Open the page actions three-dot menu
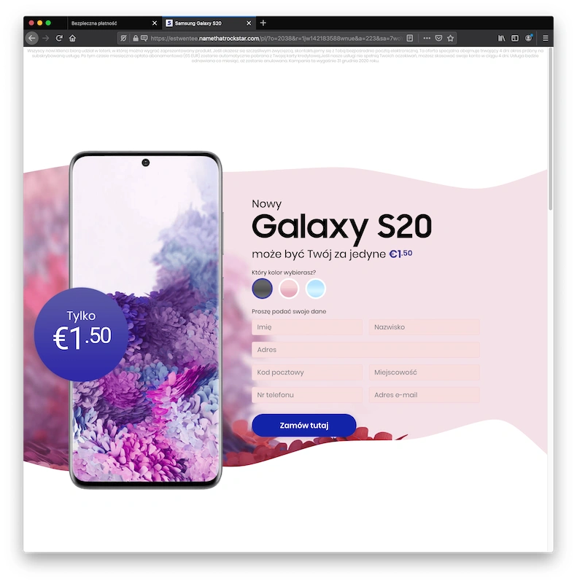 (427, 38)
